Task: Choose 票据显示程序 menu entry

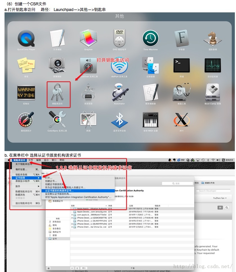Action: coord(26,181)
